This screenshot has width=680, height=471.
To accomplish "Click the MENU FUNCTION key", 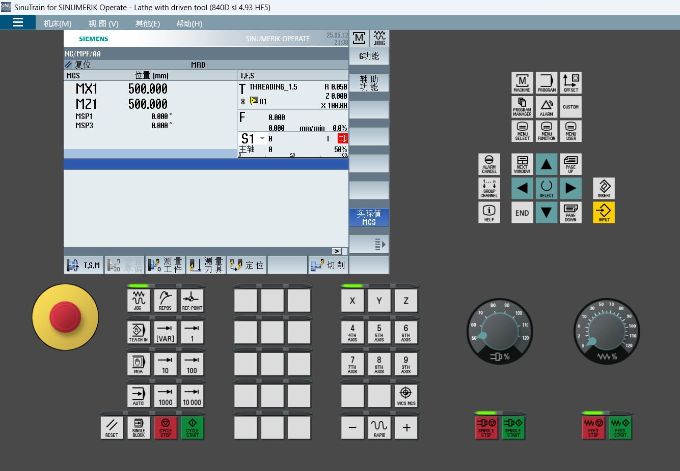I will point(547,131).
